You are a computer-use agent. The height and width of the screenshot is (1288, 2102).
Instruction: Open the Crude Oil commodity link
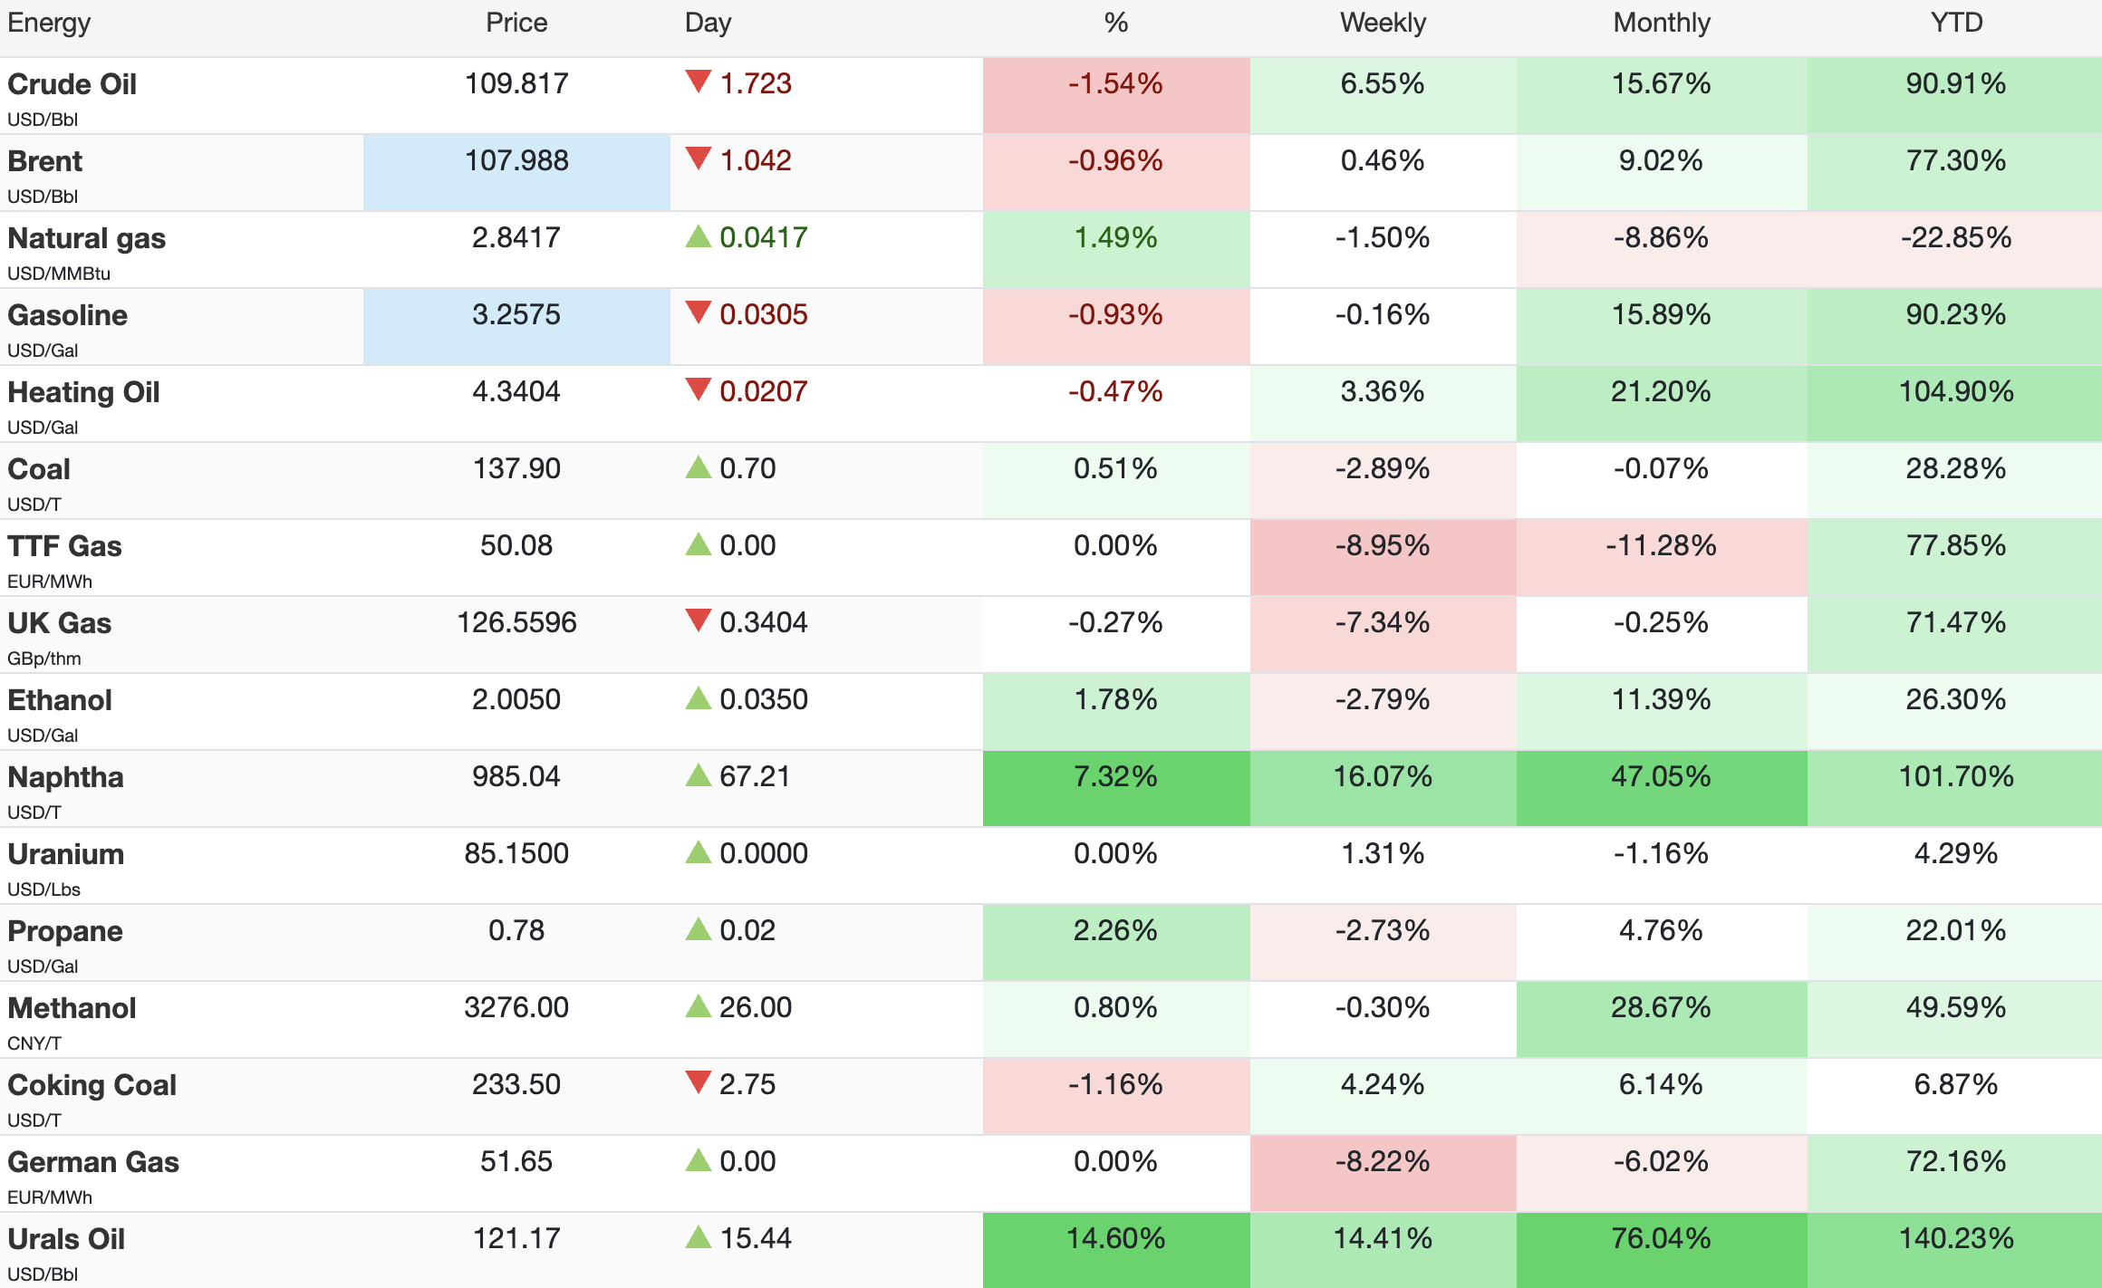coord(72,84)
